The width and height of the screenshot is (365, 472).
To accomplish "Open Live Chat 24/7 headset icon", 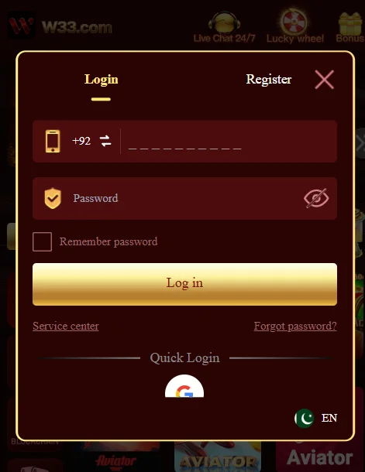I will [x=225, y=22].
